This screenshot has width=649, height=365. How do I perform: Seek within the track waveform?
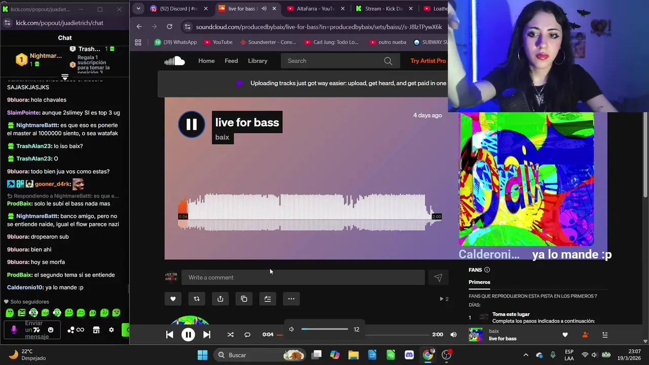pos(309,212)
